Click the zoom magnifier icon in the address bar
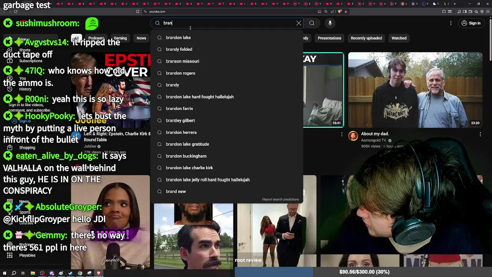The width and height of the screenshot is (492, 277). pos(326,12)
